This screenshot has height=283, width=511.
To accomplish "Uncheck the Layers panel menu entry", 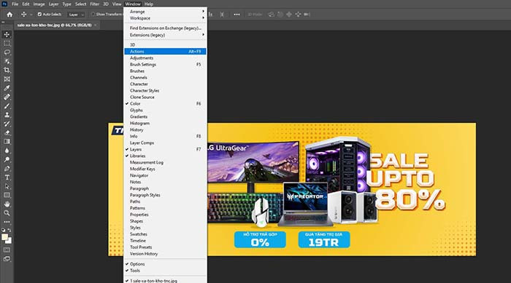I will [x=165, y=149].
